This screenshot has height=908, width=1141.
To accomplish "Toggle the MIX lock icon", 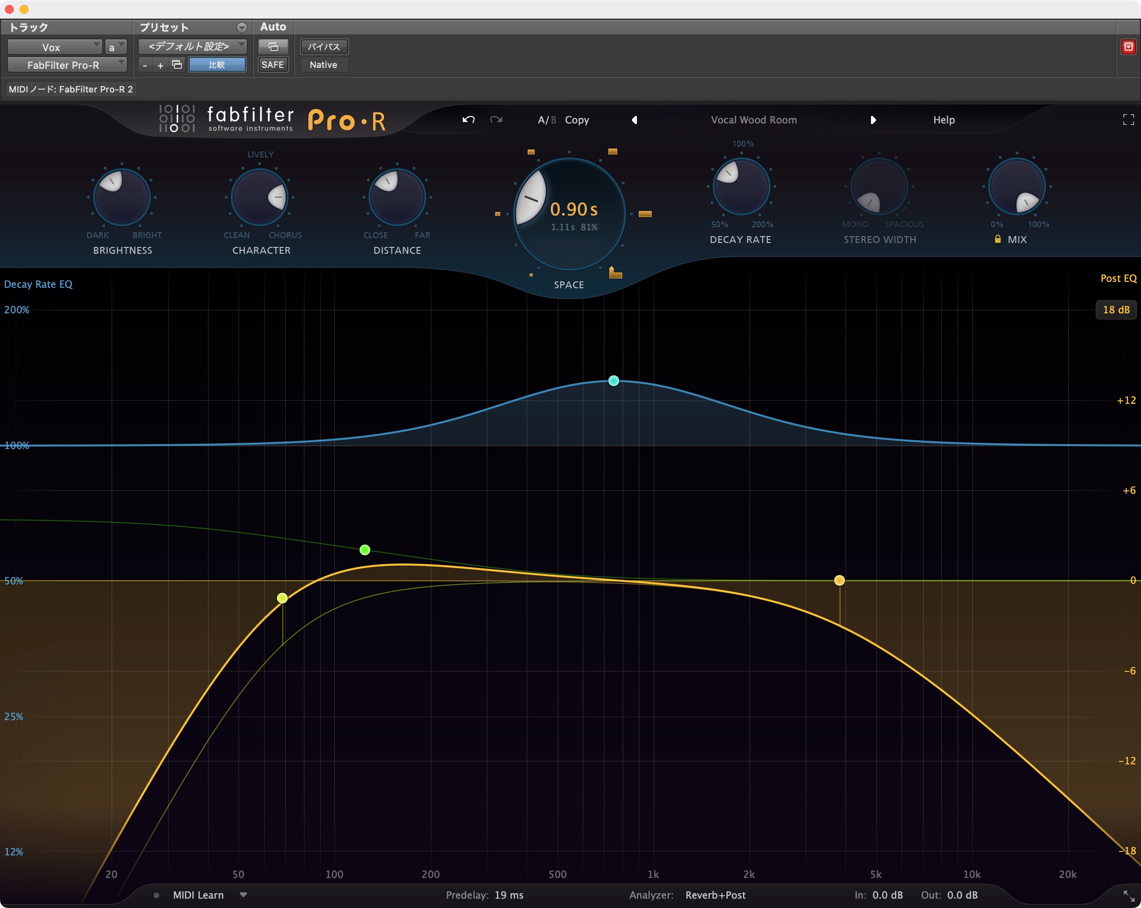I will [997, 239].
